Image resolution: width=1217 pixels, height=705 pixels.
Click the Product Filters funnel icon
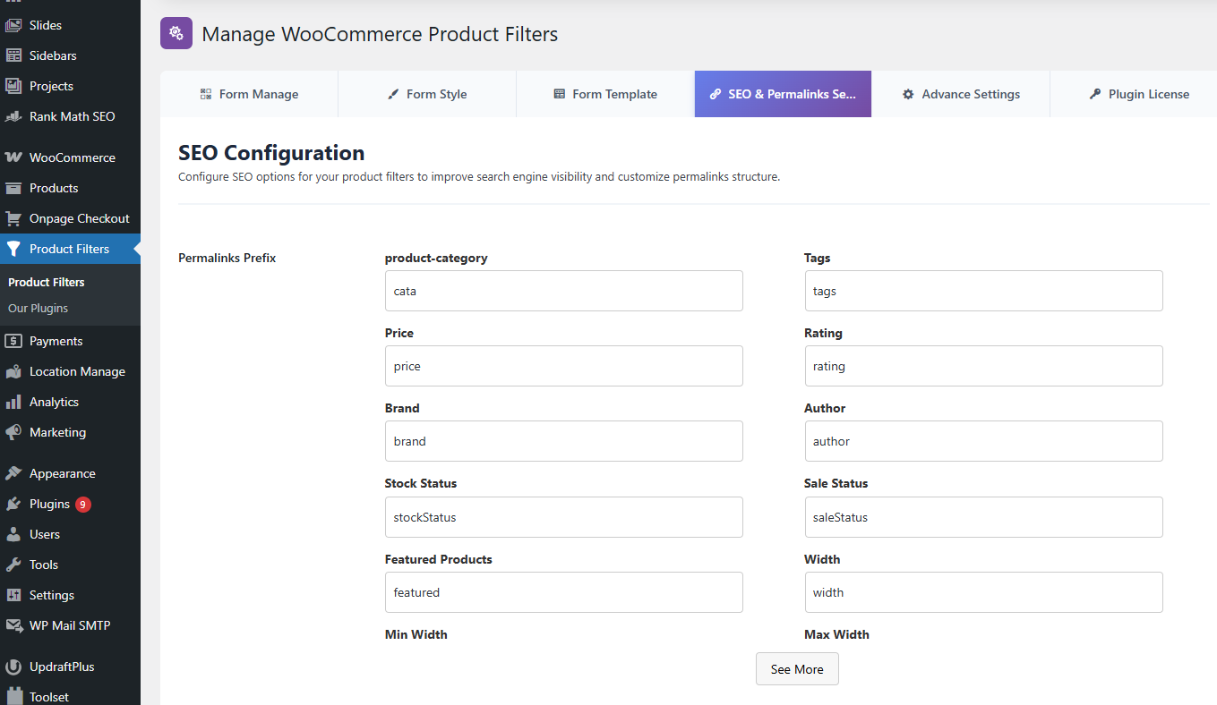pyautogui.click(x=13, y=249)
